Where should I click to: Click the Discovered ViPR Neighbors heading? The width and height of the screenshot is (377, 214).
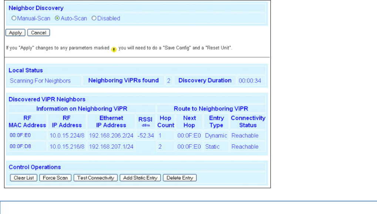coord(47,99)
